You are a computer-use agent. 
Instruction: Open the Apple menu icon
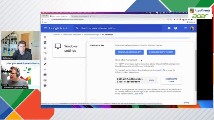click(43, 13)
